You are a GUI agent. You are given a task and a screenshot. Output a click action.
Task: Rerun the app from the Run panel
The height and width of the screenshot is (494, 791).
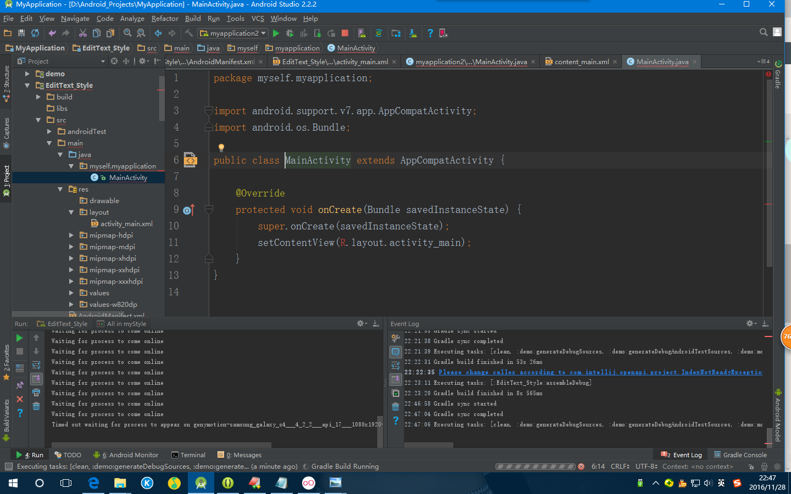(20, 338)
